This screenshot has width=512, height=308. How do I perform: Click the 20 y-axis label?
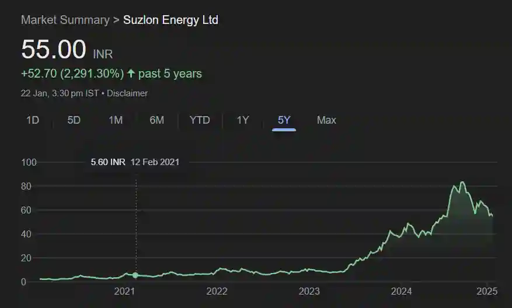point(26,258)
